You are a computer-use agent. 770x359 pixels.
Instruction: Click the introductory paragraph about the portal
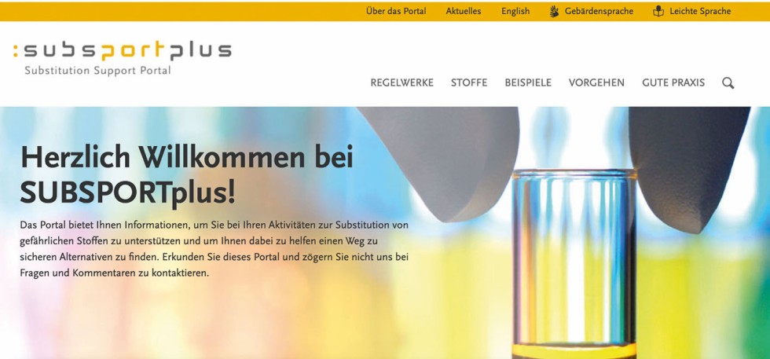click(x=214, y=249)
